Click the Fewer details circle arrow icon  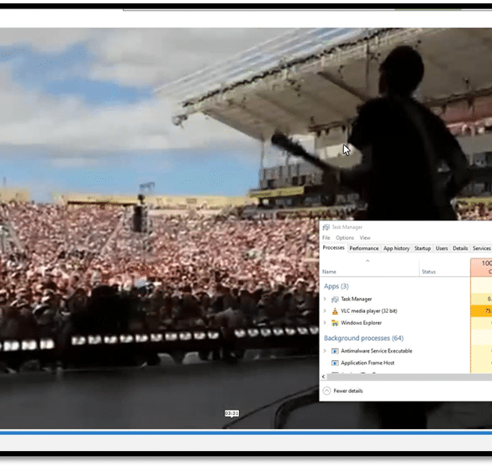point(327,390)
